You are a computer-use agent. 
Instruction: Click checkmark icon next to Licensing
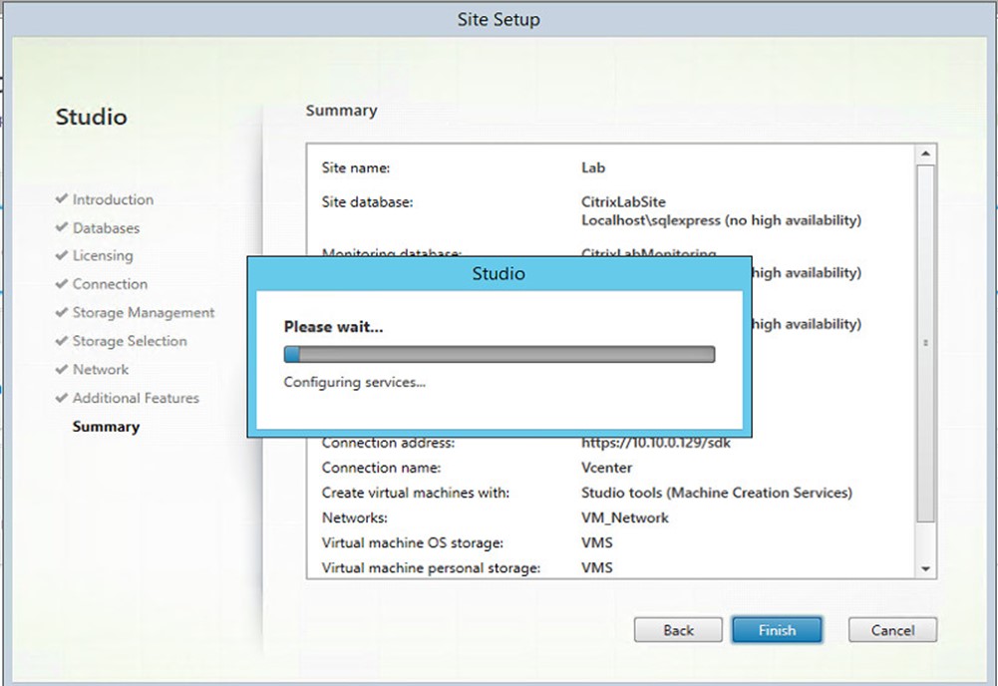pyautogui.click(x=62, y=255)
